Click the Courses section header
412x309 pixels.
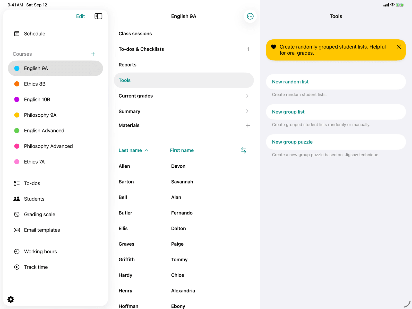click(22, 54)
